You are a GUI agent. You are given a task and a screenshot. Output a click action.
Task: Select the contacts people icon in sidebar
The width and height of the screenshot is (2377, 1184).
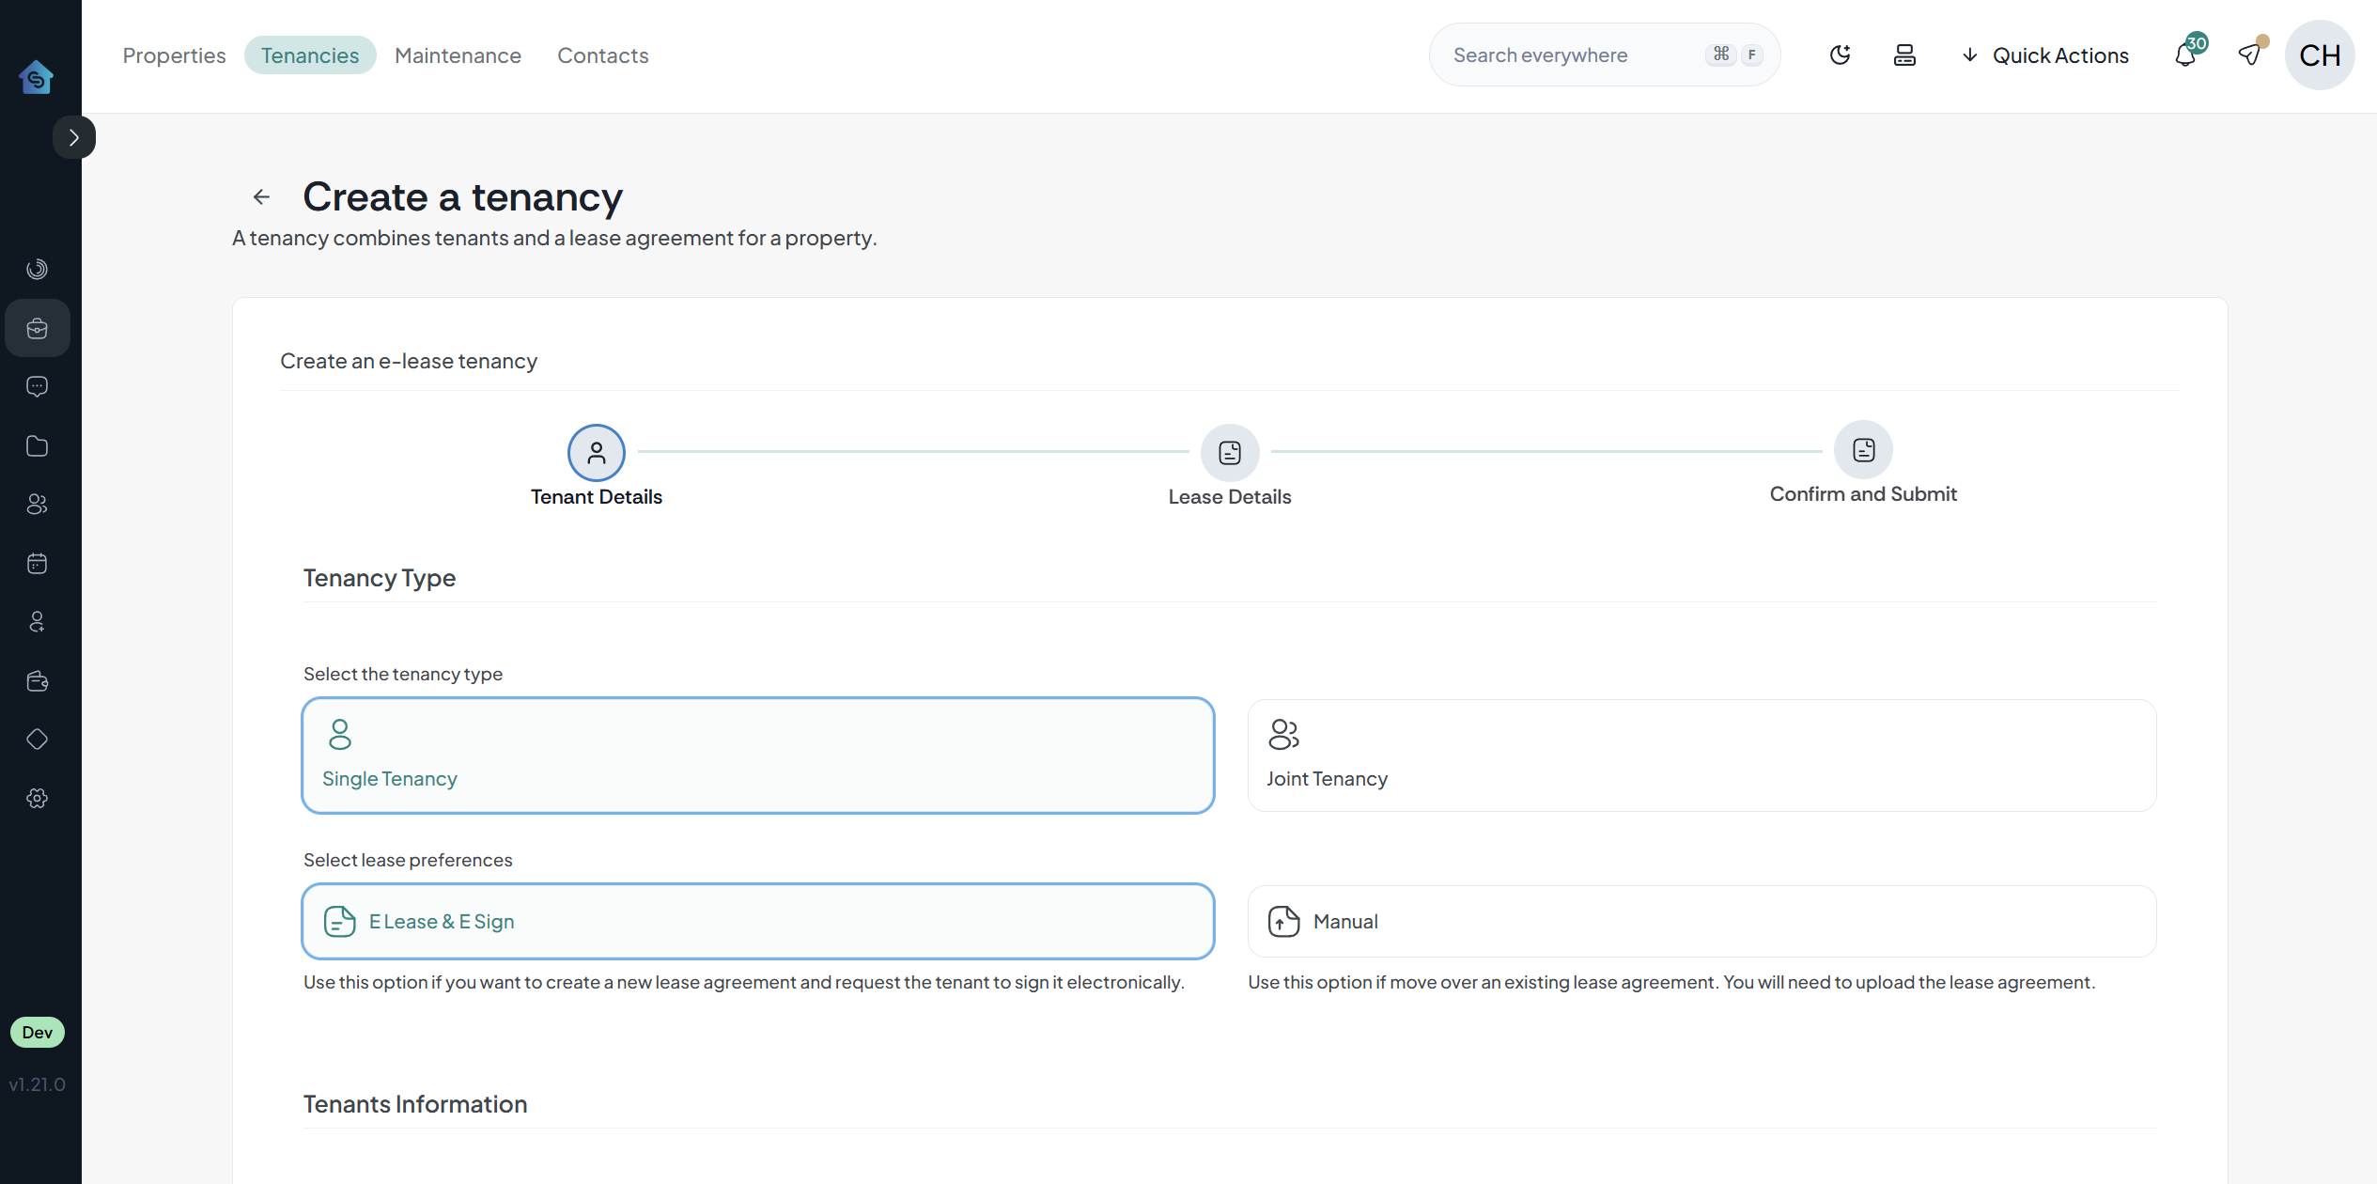tap(37, 505)
